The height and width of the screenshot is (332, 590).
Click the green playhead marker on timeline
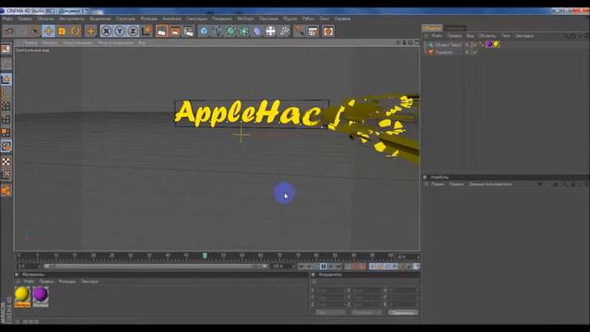tap(205, 256)
